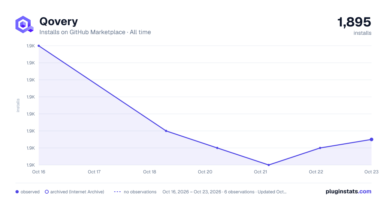387x203 pixels.
Task: Click the Oct 20 x-axis label
Action: pos(205,172)
